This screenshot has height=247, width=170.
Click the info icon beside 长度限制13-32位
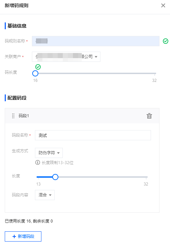click(x=38, y=162)
